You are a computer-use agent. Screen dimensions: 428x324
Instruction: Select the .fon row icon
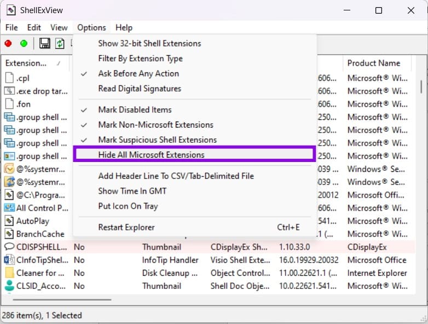(9, 104)
